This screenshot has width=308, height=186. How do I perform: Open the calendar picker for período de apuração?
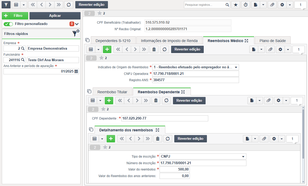tap(76, 71)
